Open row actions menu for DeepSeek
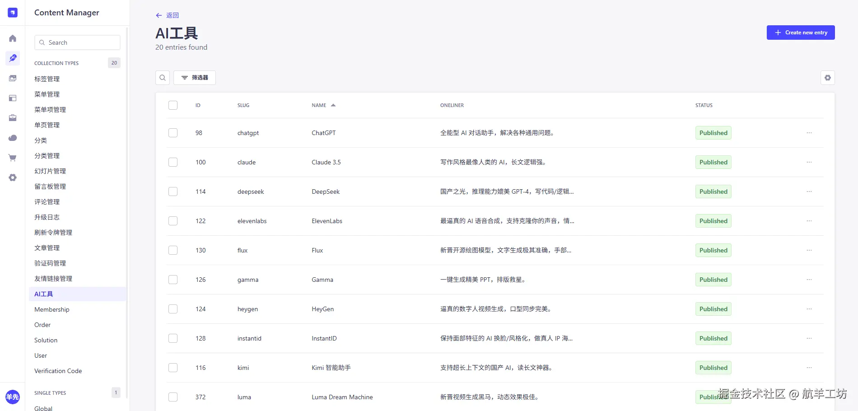The width and height of the screenshot is (858, 411). [809, 191]
